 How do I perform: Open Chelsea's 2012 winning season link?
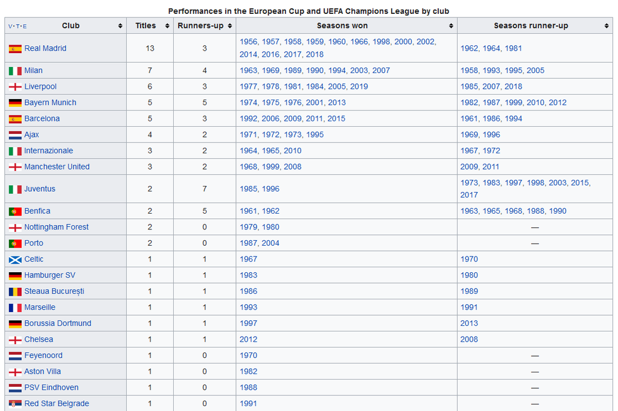(x=248, y=339)
